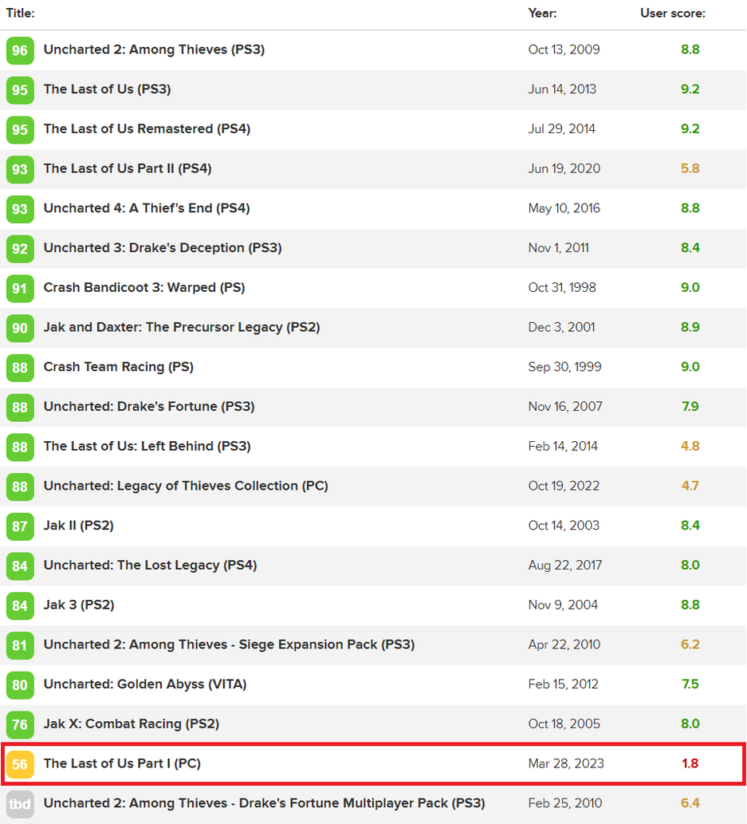
Task: Open The Last of Us Remastered (PS4)
Action: (x=147, y=129)
